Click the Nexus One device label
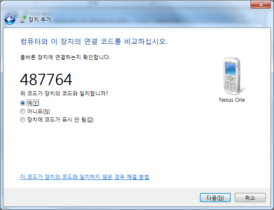 point(232,100)
